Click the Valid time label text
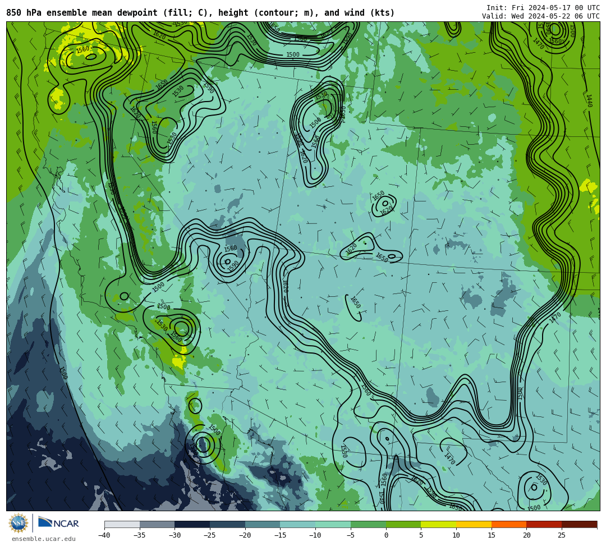Image resolution: width=606 pixels, height=546 pixels. click(x=541, y=16)
